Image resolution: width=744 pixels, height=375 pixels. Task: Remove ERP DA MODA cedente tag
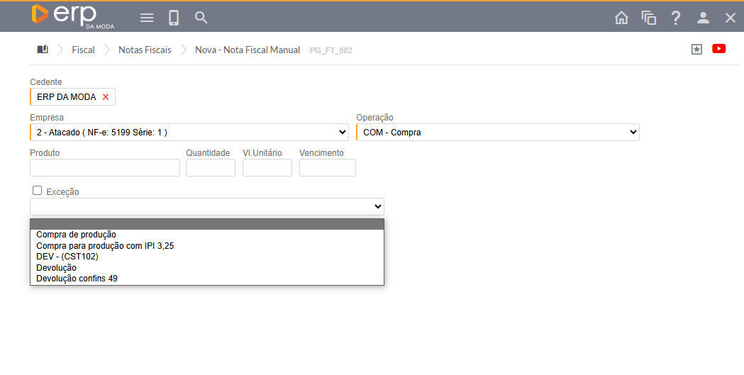click(106, 97)
